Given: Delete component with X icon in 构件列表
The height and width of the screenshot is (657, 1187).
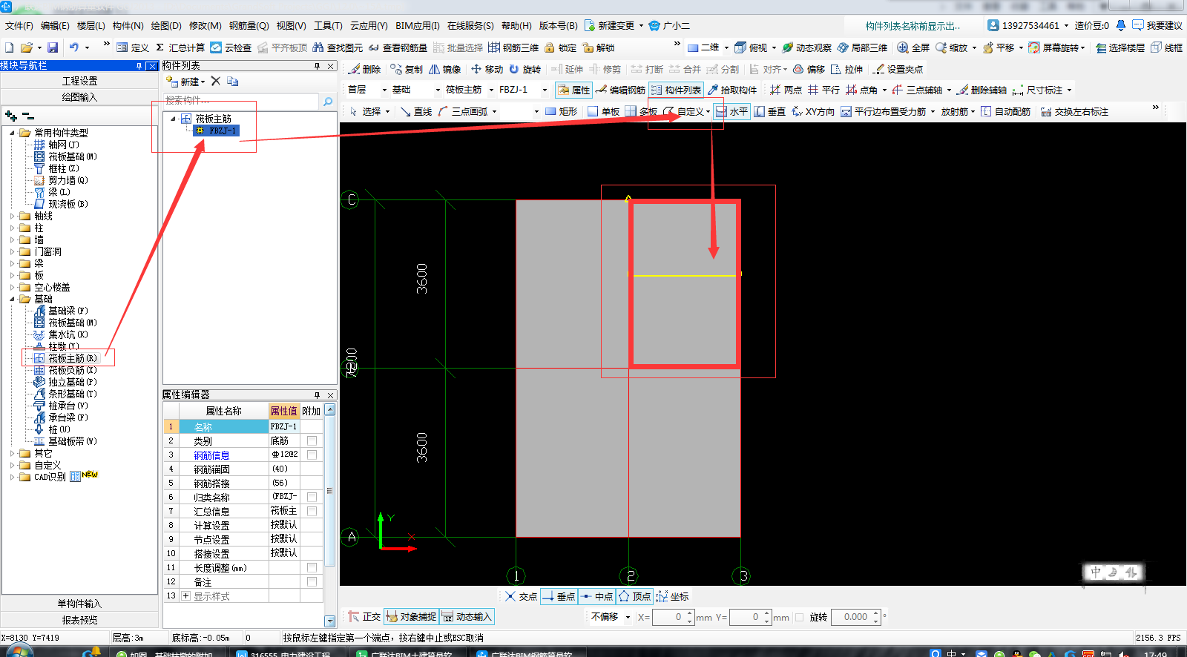Looking at the screenshot, I should pos(216,81).
